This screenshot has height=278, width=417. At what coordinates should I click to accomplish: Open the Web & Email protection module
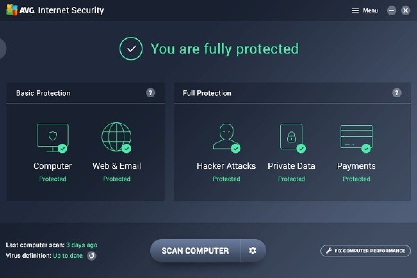coord(117,137)
